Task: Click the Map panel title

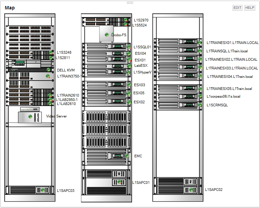Action: tap(10, 8)
